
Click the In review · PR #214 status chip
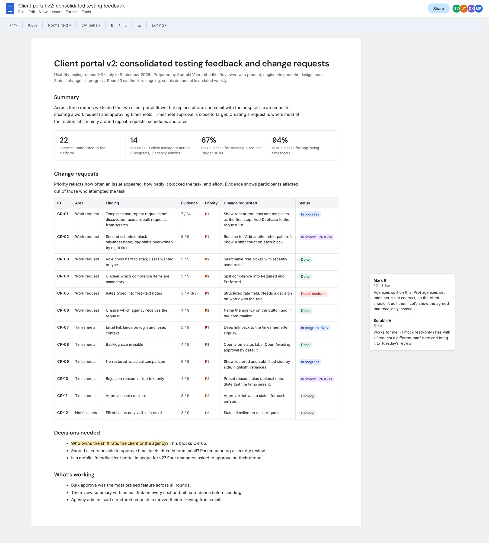[316, 237]
